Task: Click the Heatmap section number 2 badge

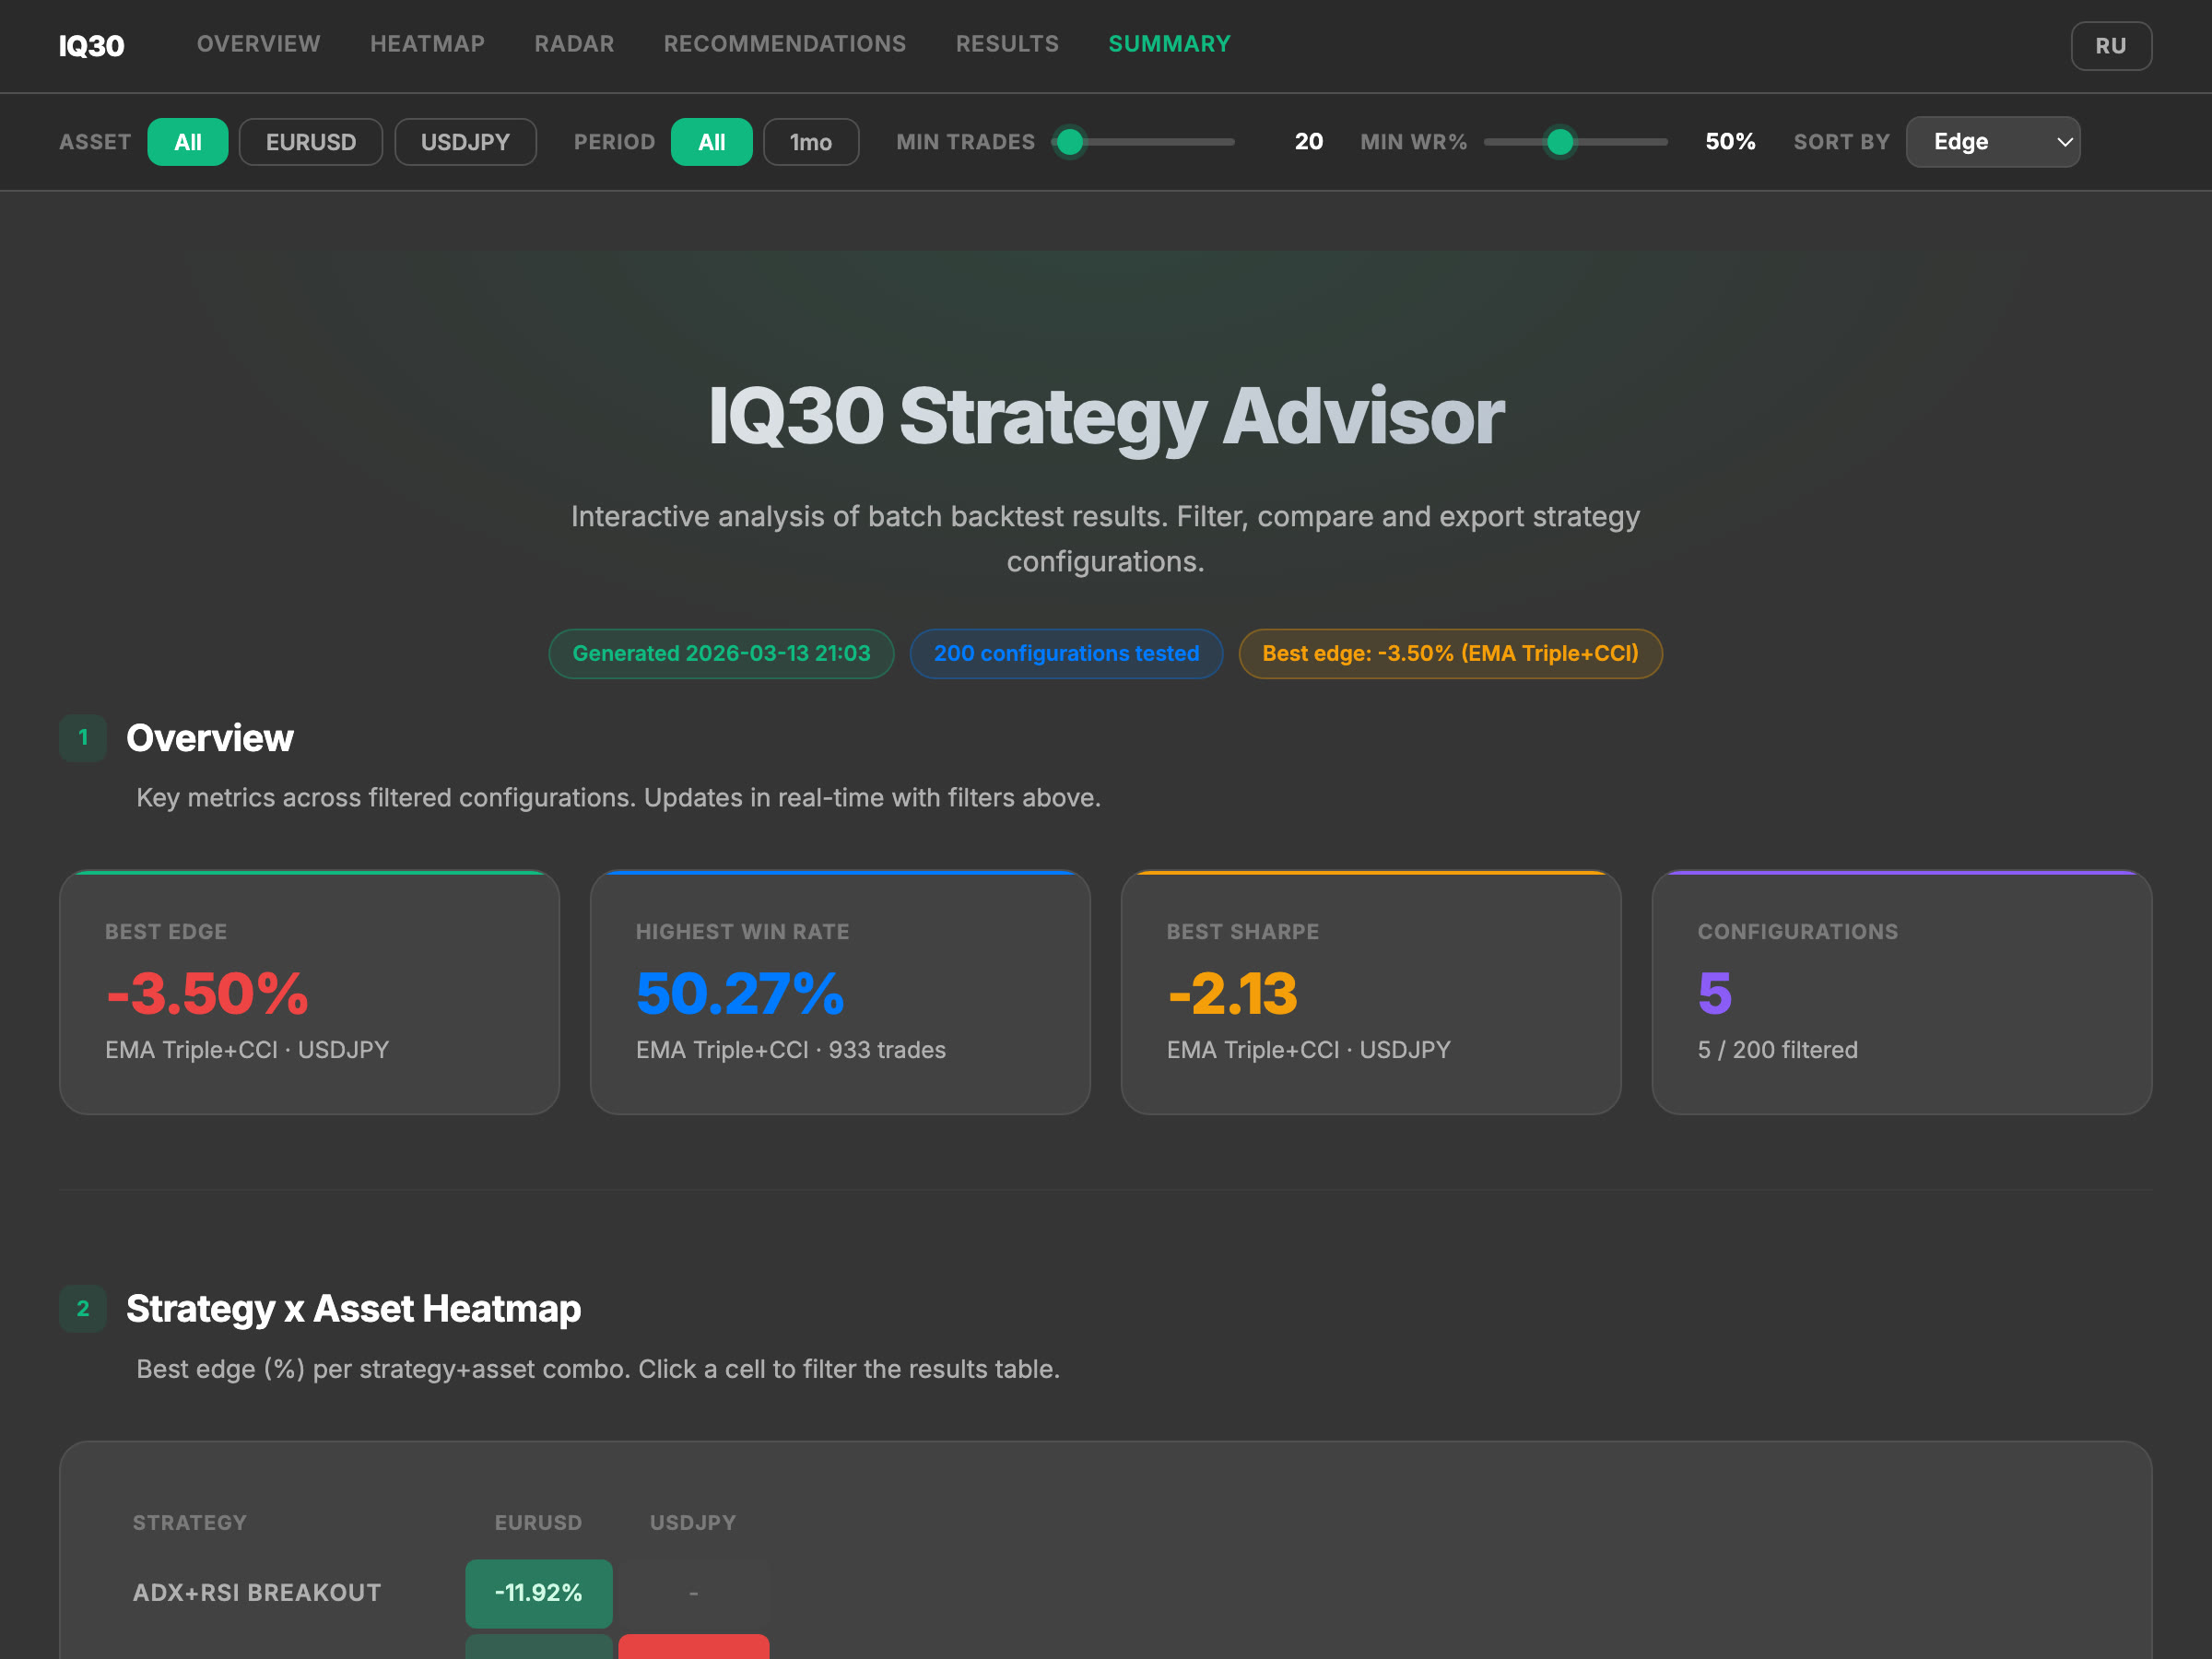Action: click(x=83, y=1309)
